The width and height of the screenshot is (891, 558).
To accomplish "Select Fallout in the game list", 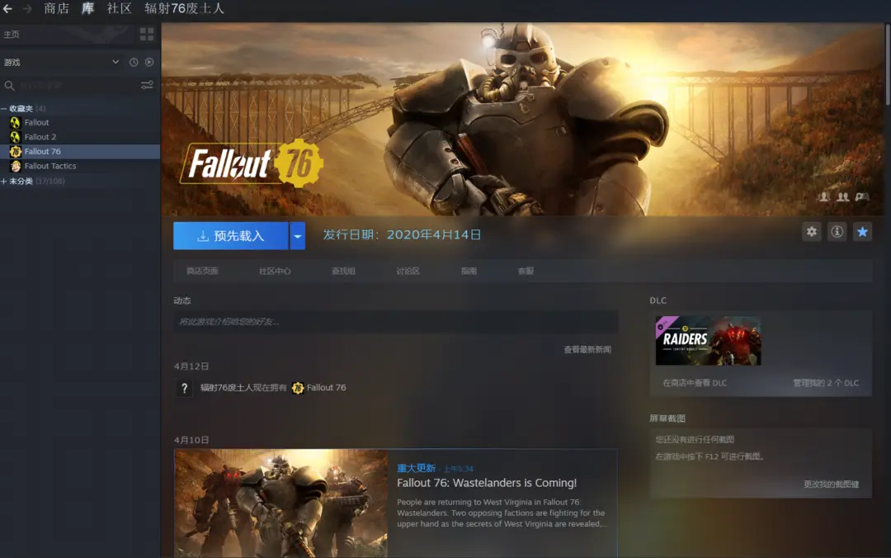I will 36,122.
